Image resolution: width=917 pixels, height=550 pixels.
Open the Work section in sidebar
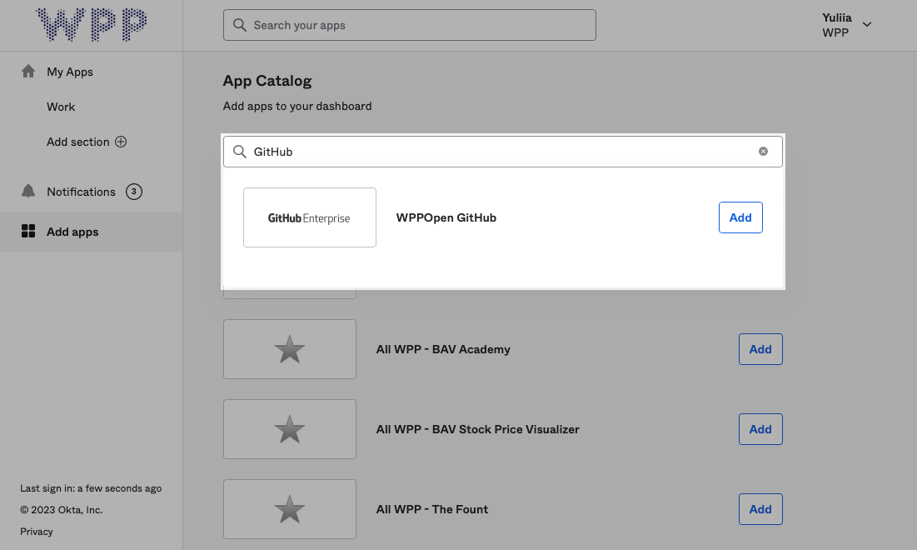(x=61, y=107)
